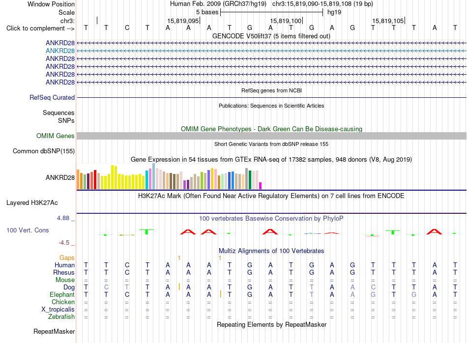467x343 pixels.
Task: Open 'Publications: Sequences in Scientific Articles' title
Action: pos(271,106)
